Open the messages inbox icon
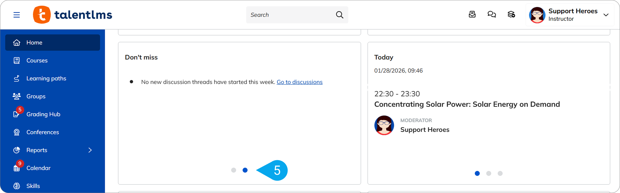Image resolution: width=620 pixels, height=193 pixels. point(472,14)
